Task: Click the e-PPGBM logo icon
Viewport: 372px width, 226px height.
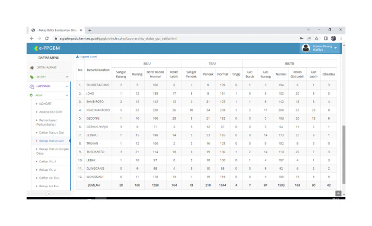Action: 35,48
